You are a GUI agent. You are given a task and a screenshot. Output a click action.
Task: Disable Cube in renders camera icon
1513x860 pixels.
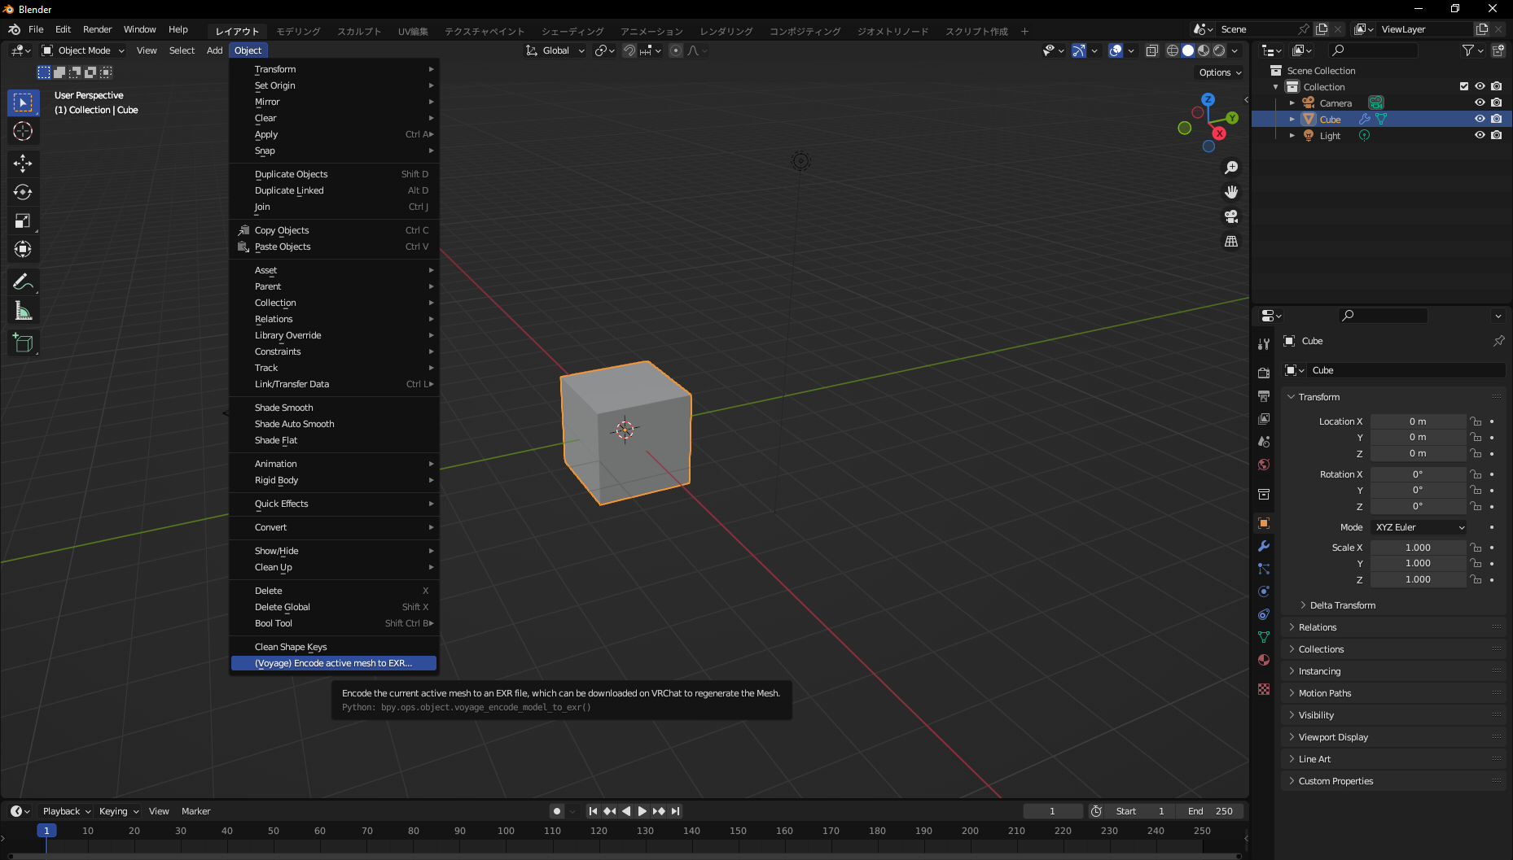tap(1497, 119)
